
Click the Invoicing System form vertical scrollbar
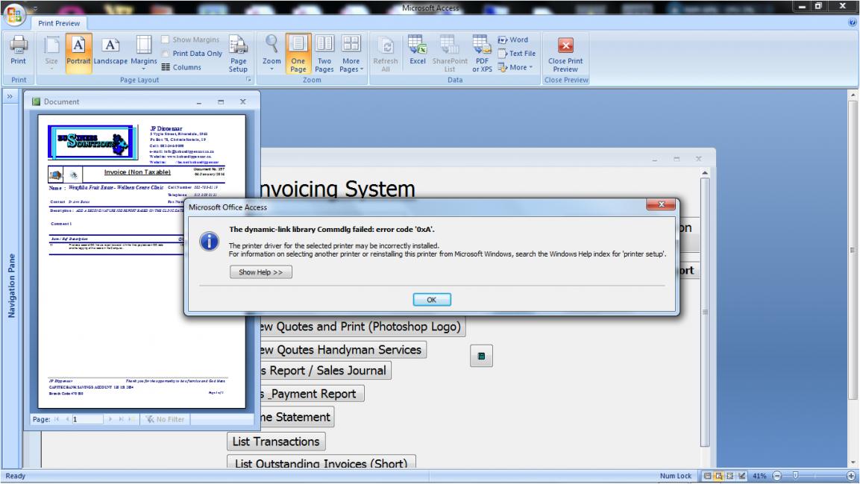pyautogui.click(x=705, y=311)
